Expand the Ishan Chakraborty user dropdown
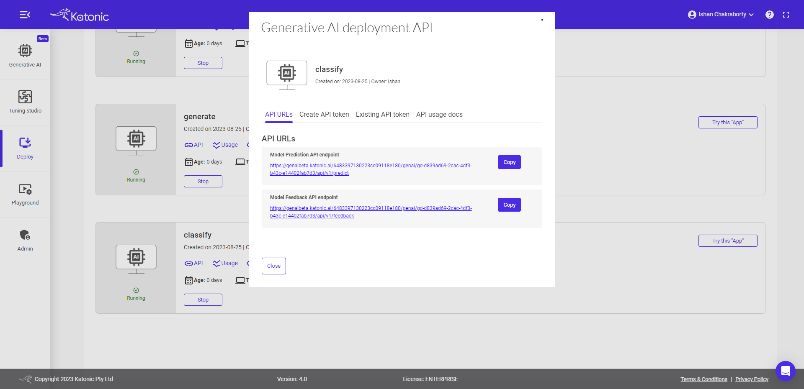This screenshot has width=804, height=389. click(x=721, y=15)
